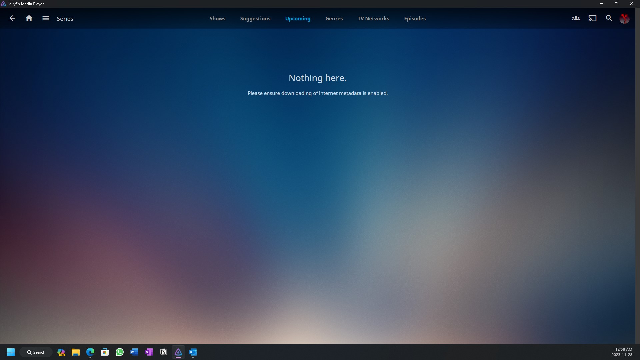Select the Upcoming tab
640x360 pixels.
(298, 19)
